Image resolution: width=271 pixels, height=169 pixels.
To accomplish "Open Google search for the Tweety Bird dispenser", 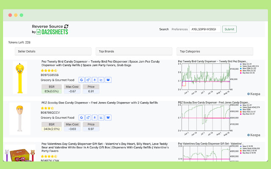I will point(82,80).
